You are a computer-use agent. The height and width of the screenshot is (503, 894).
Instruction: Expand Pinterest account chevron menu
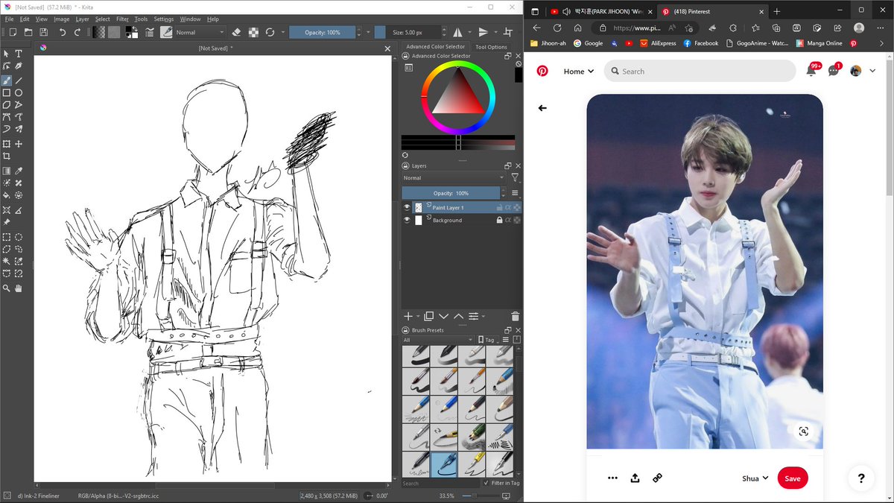click(872, 71)
